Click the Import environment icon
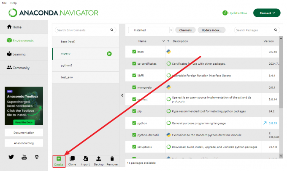 pyautogui.click(x=85, y=158)
